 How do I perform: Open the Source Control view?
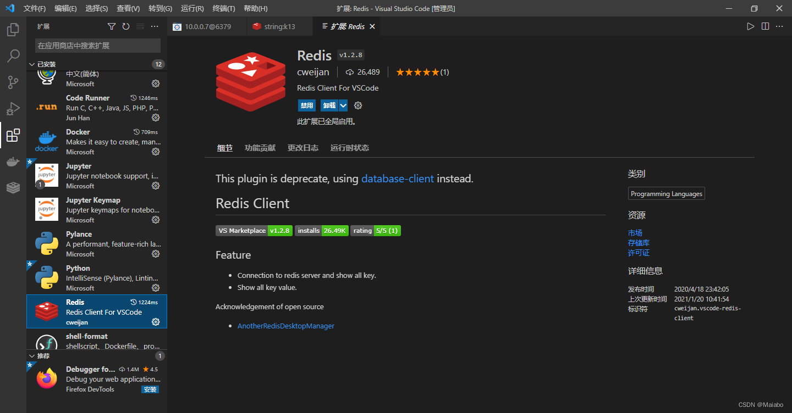tap(13, 82)
